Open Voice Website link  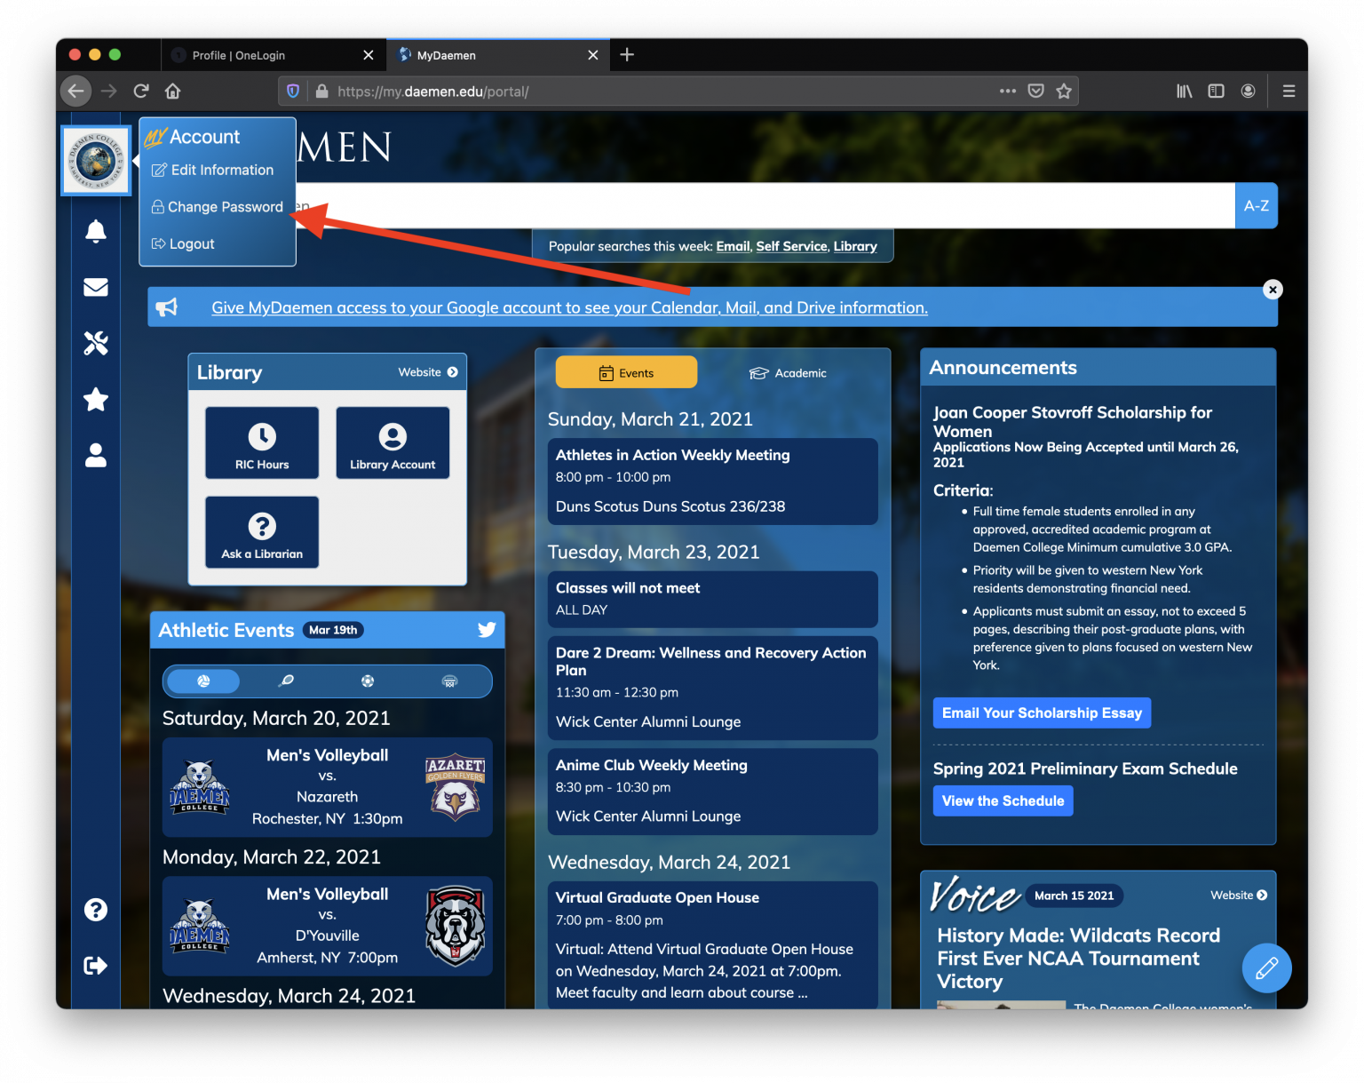click(1239, 895)
